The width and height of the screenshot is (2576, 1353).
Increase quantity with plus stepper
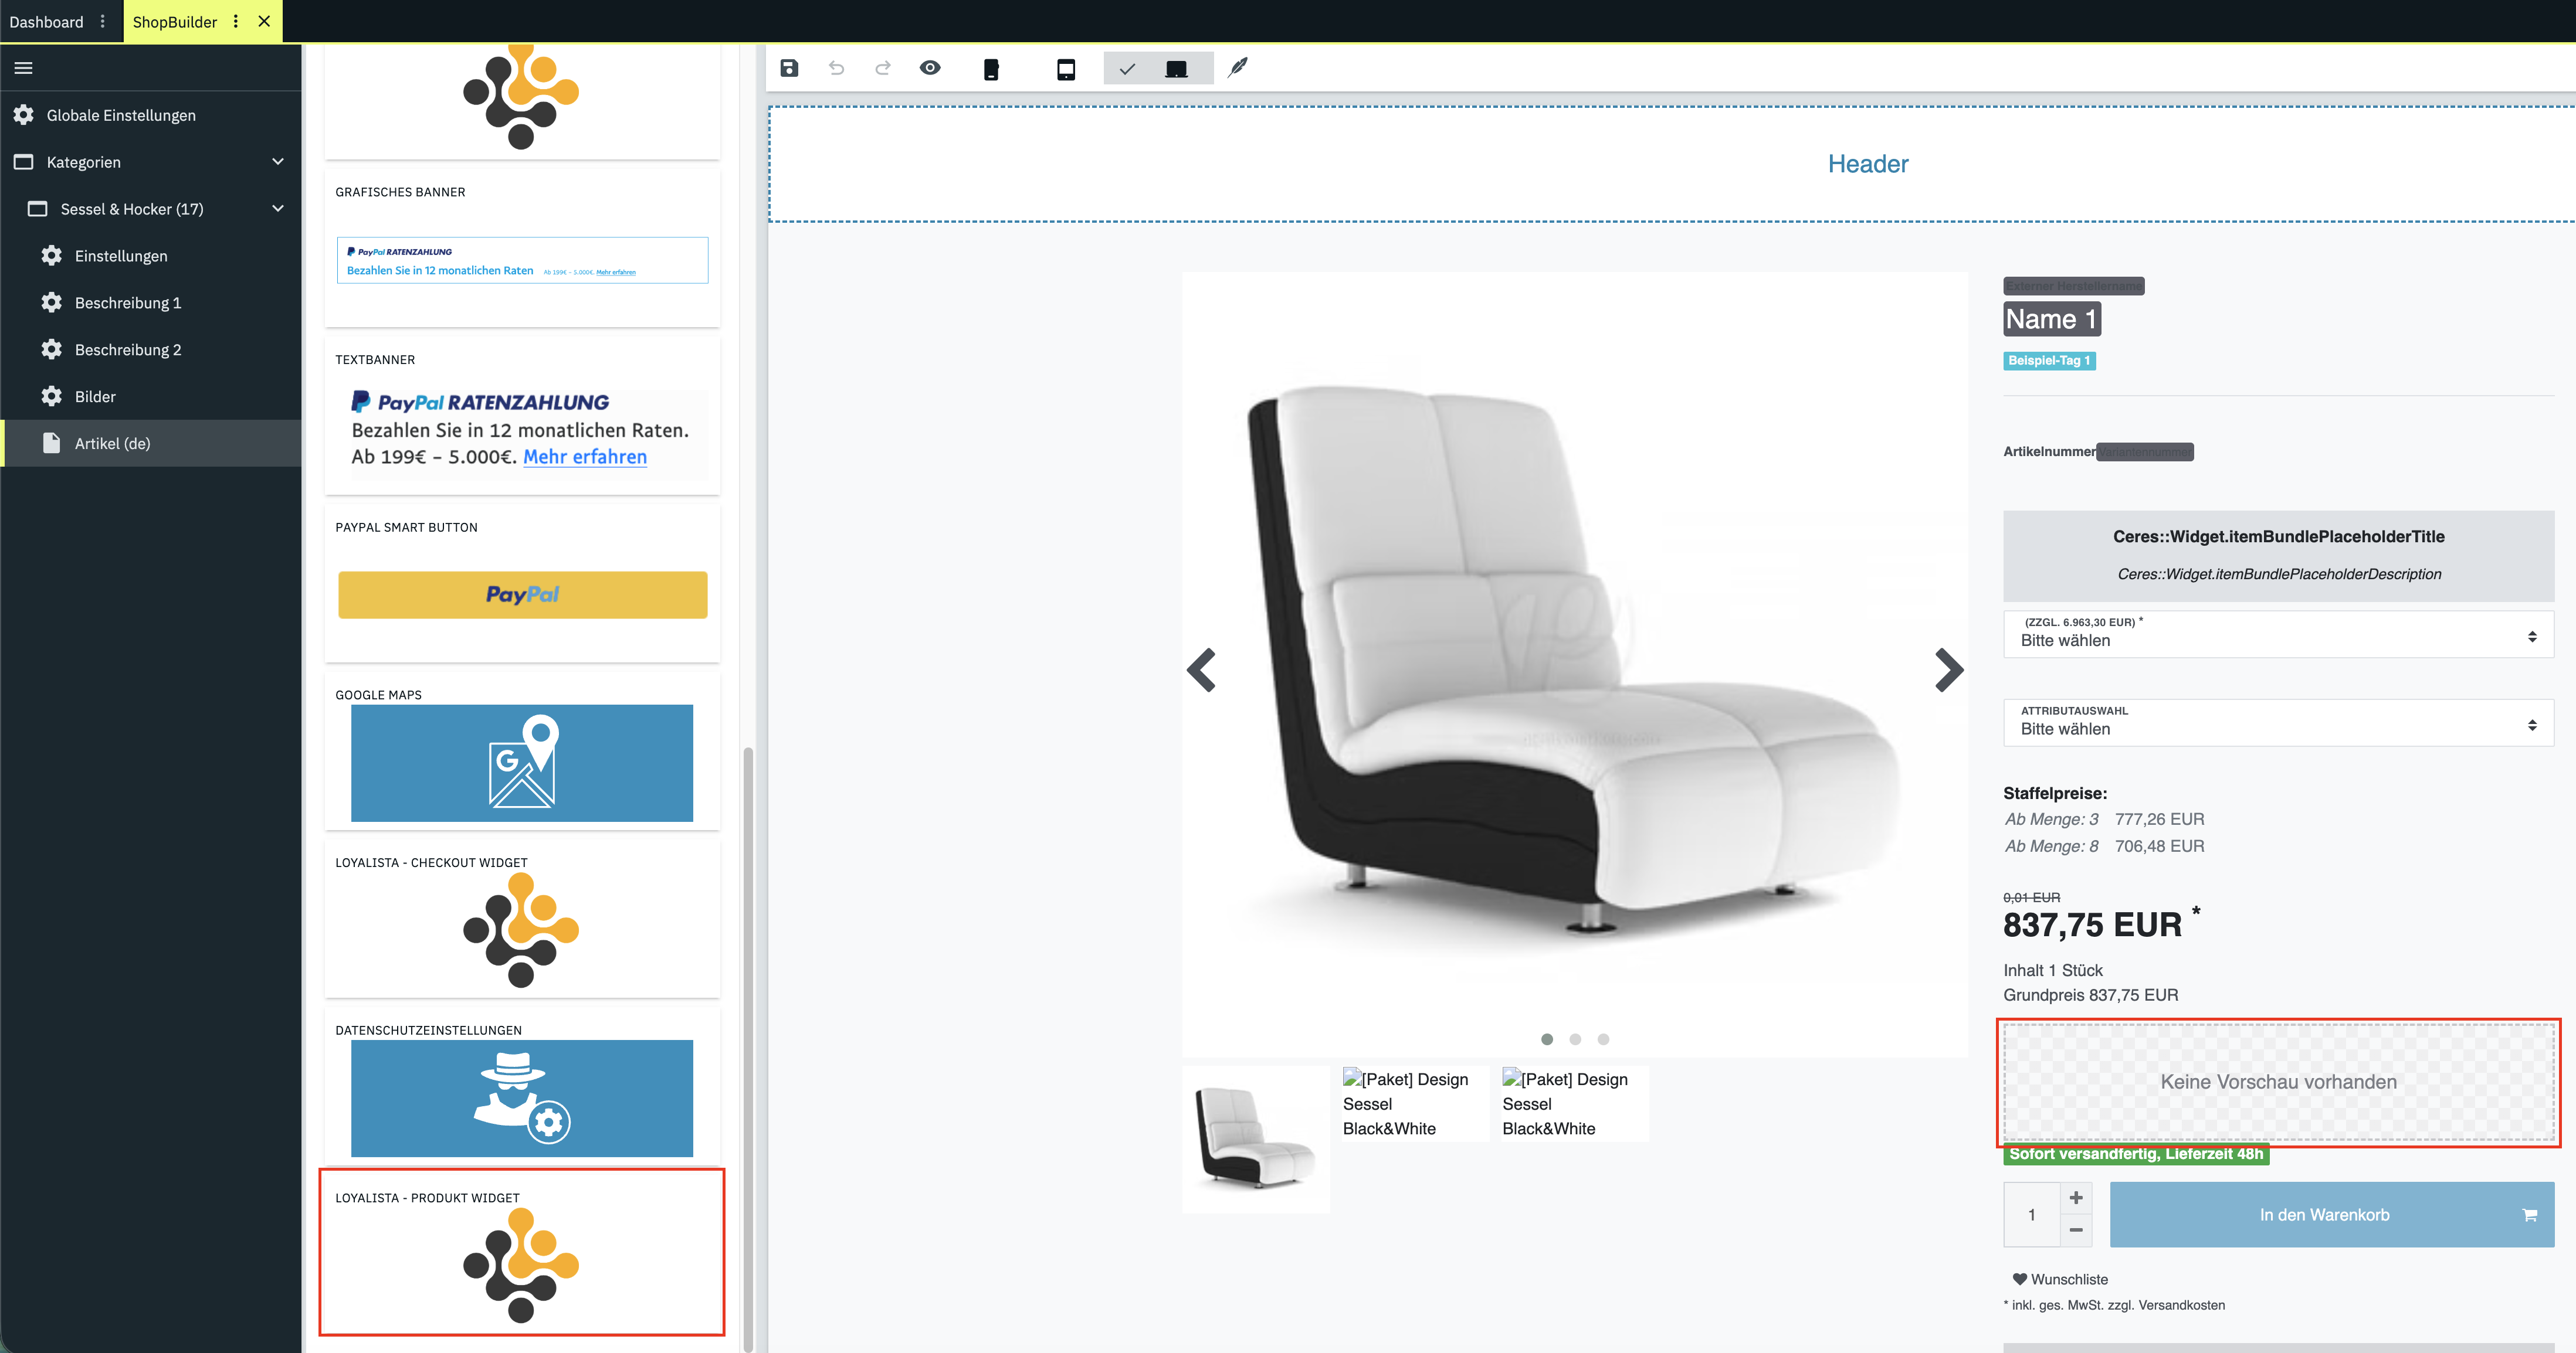tap(2076, 1197)
